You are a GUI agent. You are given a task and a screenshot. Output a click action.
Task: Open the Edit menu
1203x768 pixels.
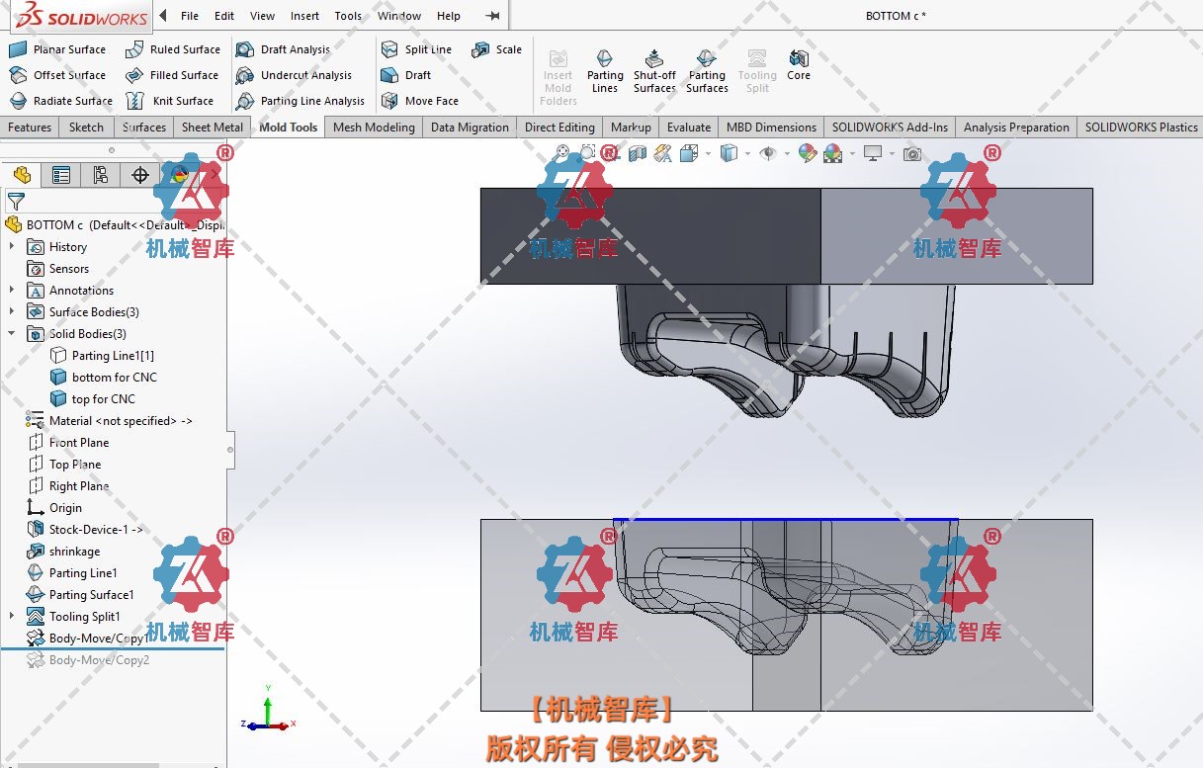[224, 16]
